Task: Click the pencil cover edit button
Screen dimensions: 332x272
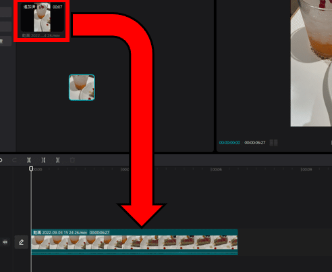Action: 22,242
